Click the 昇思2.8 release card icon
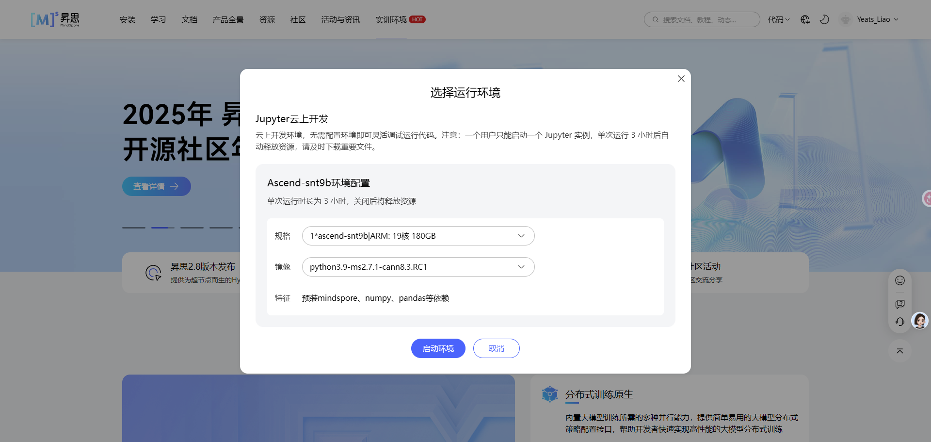This screenshot has width=931, height=442. point(154,273)
